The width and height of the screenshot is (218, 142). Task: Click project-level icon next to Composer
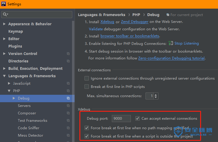click(x=68, y=113)
